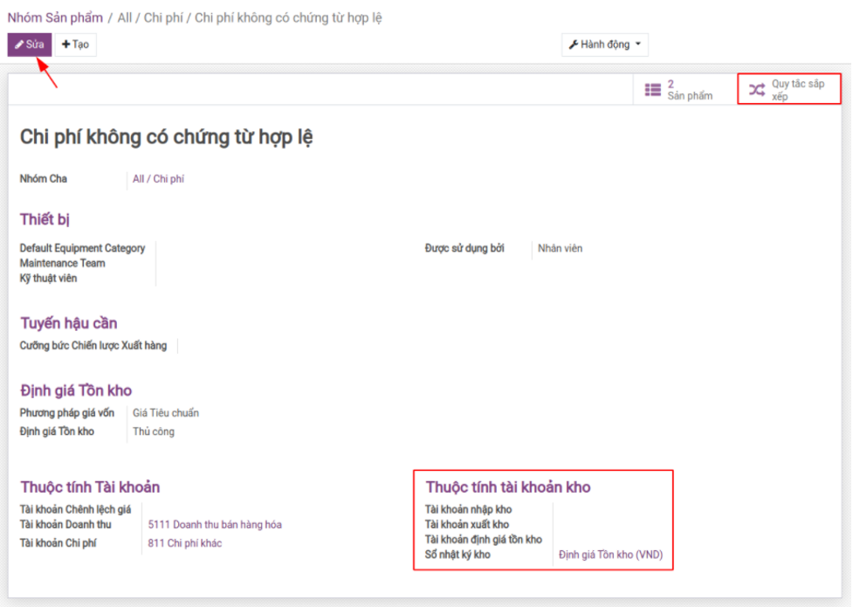Expand the Hành động dropdown menu
853x607 pixels.
tap(604, 45)
